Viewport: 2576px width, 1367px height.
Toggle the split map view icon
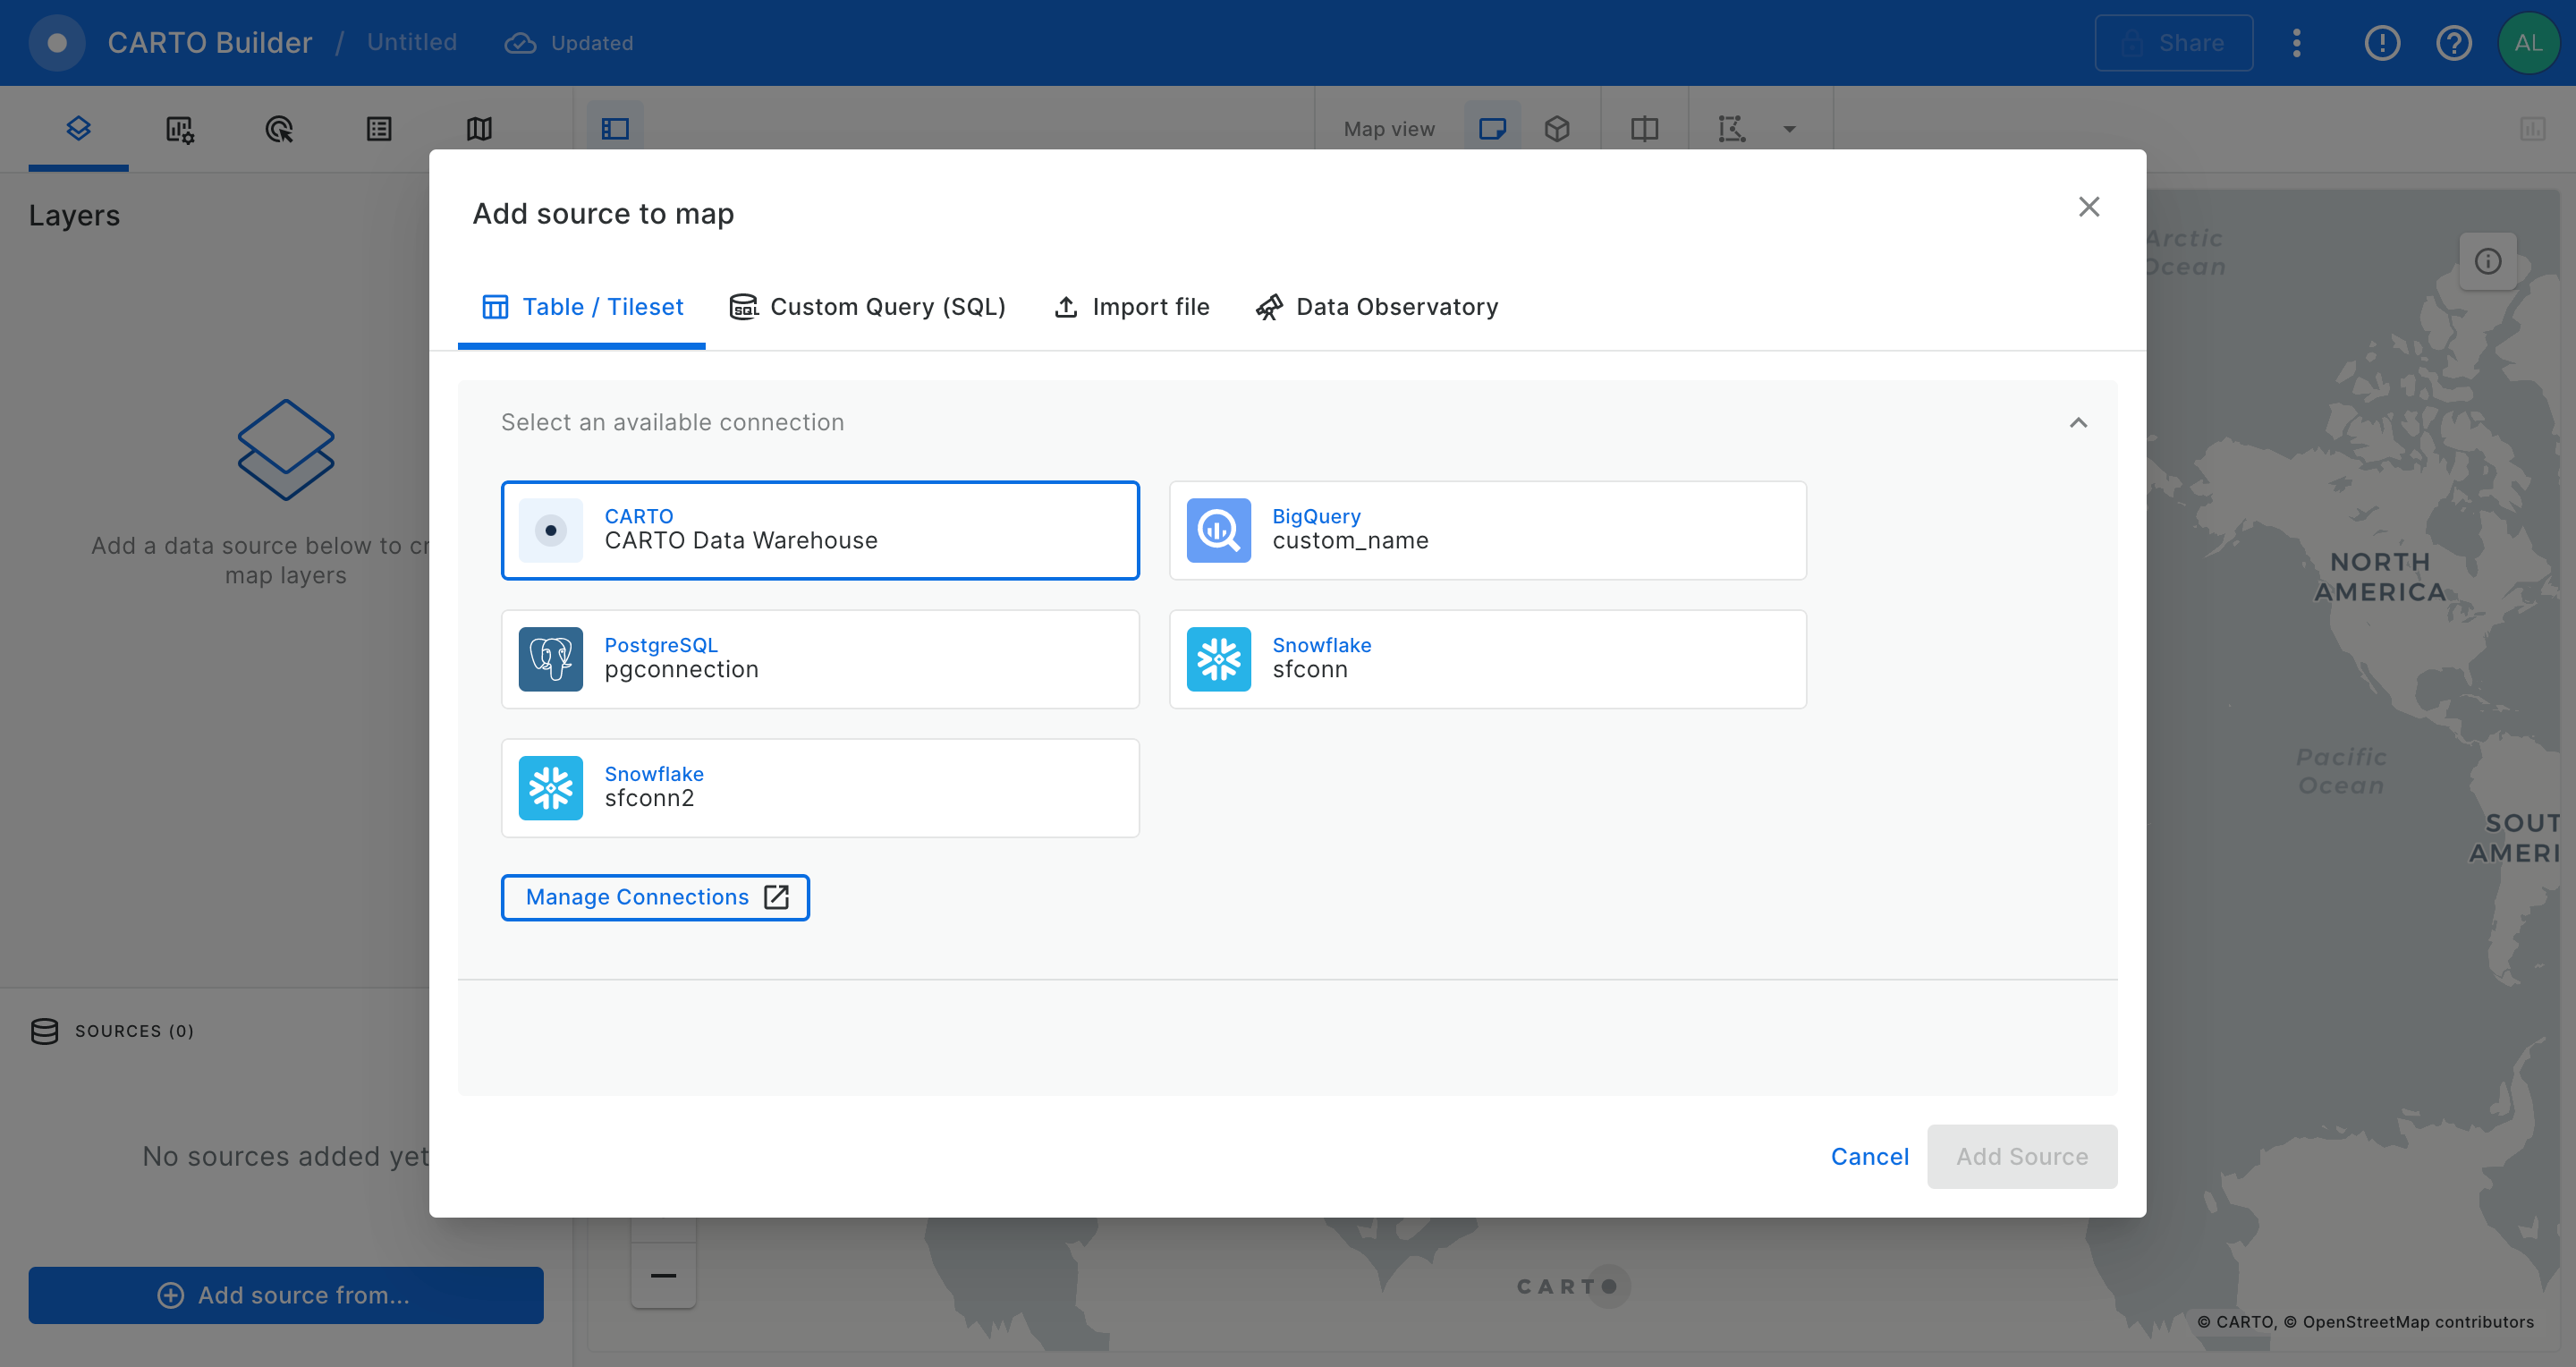pyautogui.click(x=1644, y=129)
